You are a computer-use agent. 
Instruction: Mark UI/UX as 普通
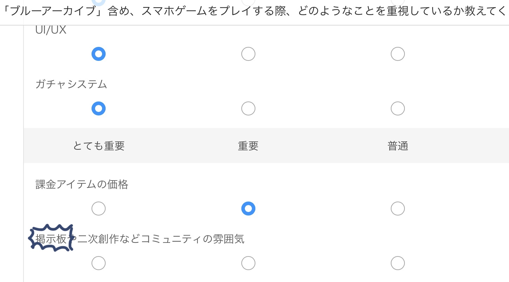(398, 54)
